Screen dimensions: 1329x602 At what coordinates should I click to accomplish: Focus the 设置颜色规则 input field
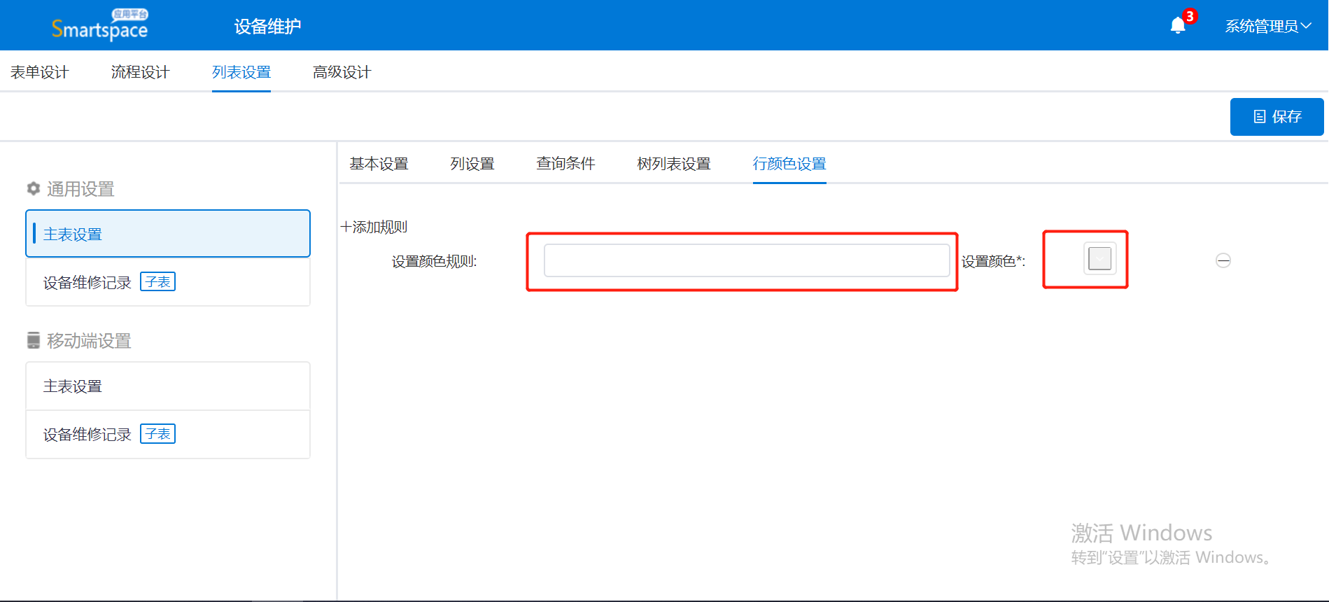click(x=747, y=260)
